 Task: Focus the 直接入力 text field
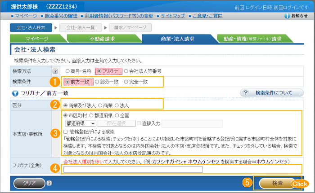coord(192,124)
